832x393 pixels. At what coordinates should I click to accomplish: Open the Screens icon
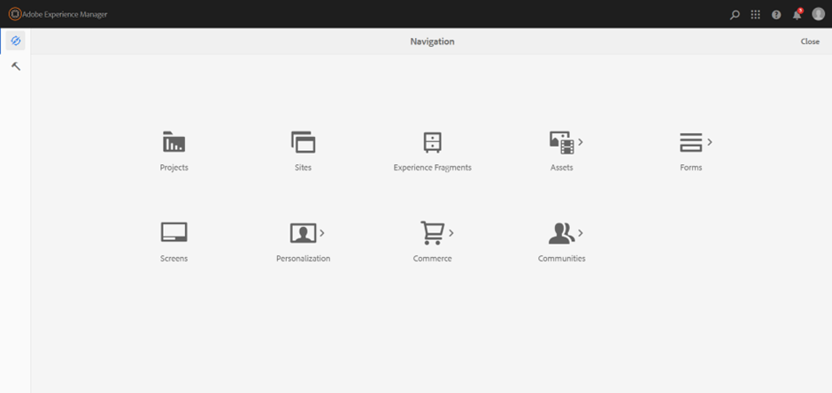[173, 232]
